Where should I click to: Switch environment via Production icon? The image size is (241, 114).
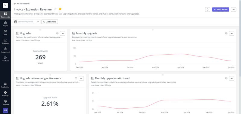point(5,85)
